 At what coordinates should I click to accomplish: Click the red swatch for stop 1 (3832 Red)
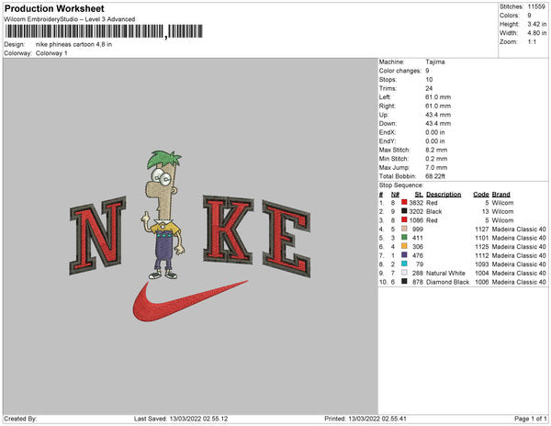pos(404,202)
